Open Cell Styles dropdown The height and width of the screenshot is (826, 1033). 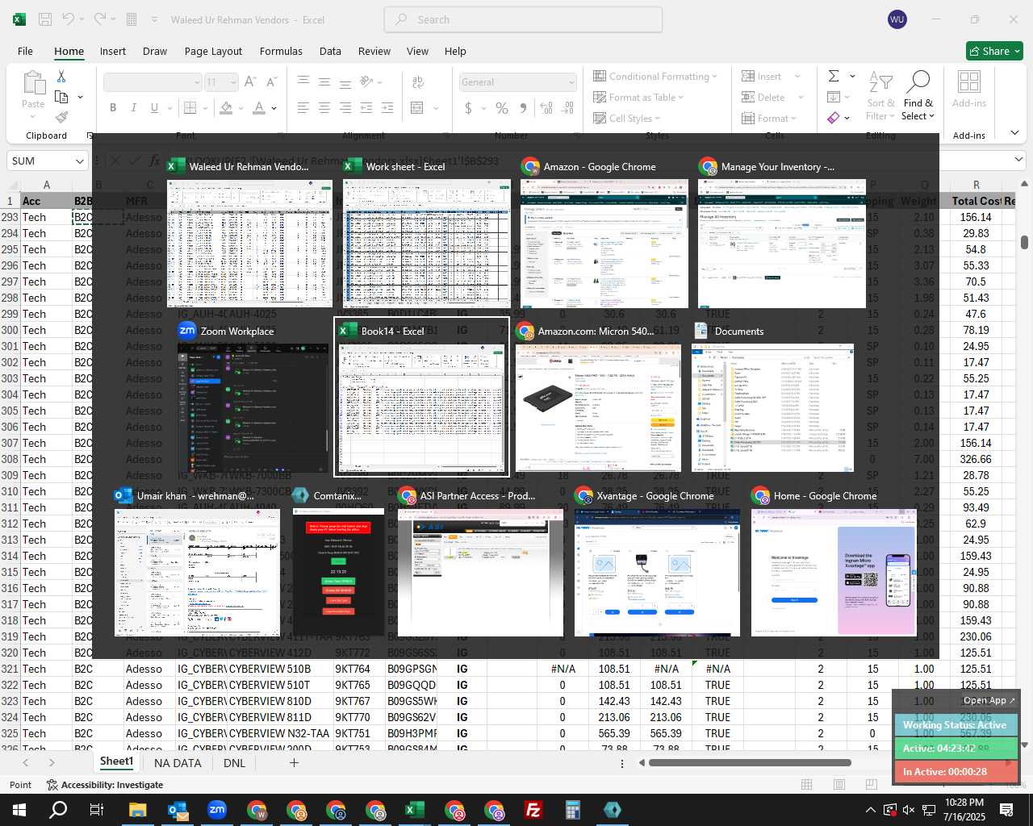627,118
